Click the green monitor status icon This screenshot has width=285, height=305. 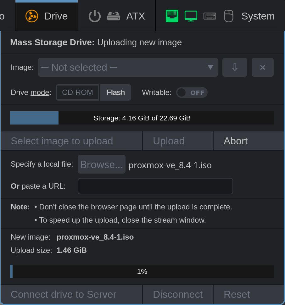pyautogui.click(x=191, y=16)
